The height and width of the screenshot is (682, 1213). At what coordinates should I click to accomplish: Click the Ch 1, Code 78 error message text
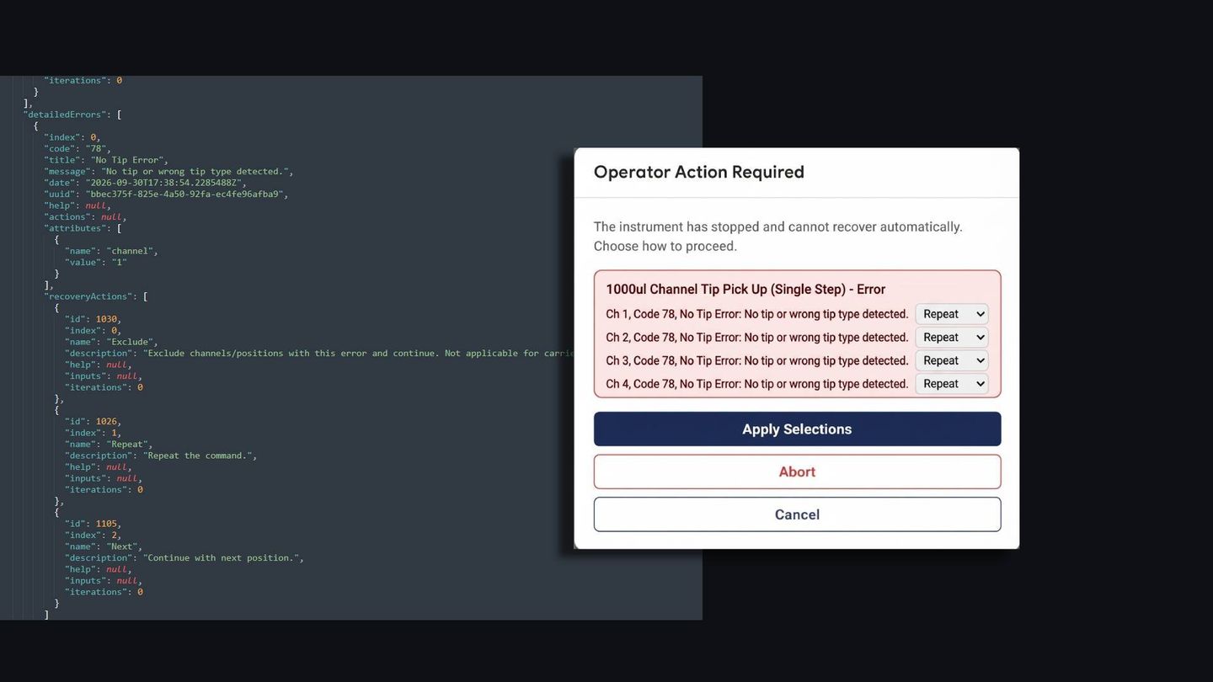click(756, 314)
